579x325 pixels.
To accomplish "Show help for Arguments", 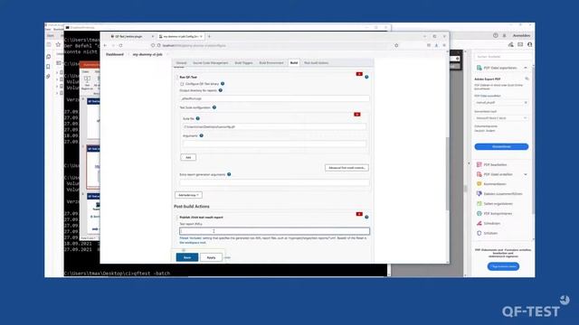I will pos(202,135).
